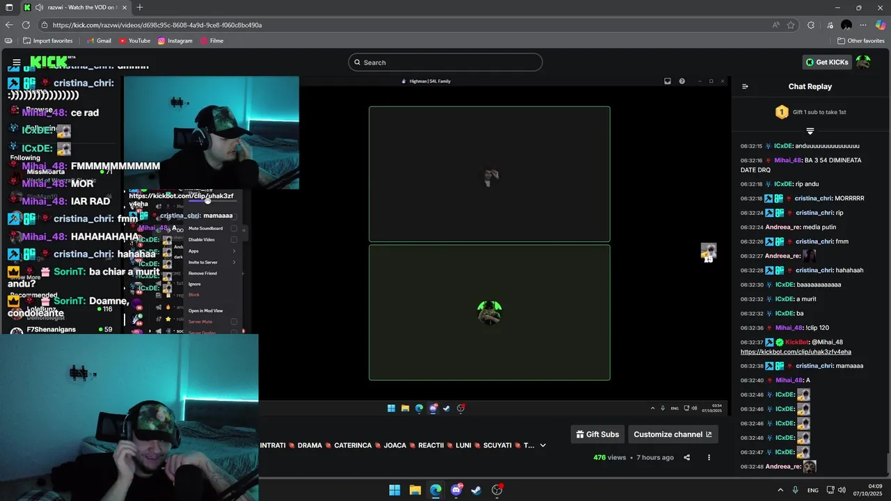Expand Invite to Server in the context menu
Screen dimensions: 891x501
[212, 262]
